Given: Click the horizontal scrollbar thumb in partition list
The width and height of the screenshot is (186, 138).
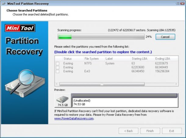Looking at the screenshot, I should coord(102,84).
